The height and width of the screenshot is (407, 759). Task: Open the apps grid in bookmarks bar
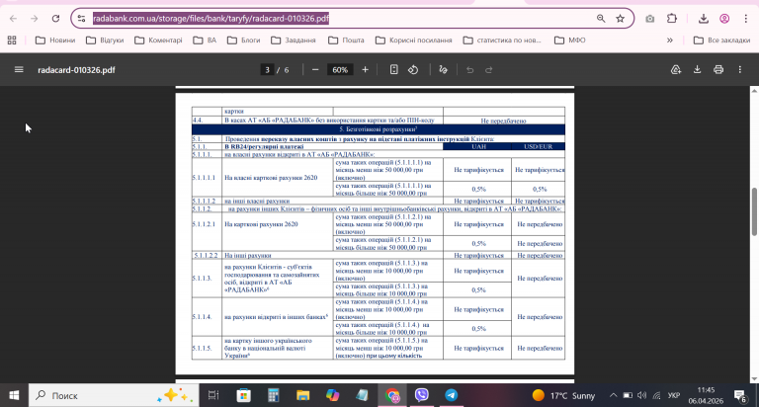(12, 41)
